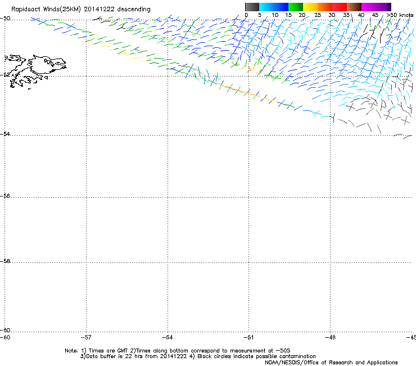Screen dimensions: 416x366
Task: Click the -51 longitude axis label
Action: [x=248, y=337]
